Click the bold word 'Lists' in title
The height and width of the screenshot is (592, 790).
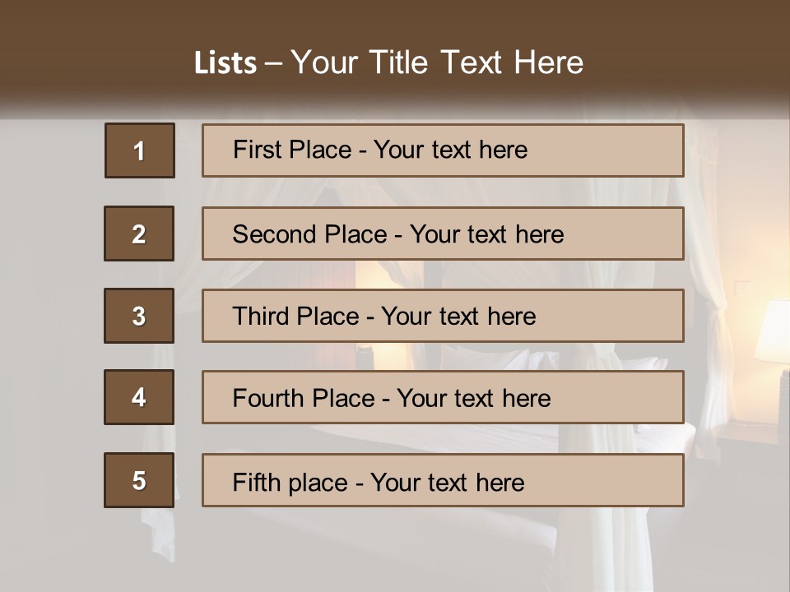coord(225,63)
